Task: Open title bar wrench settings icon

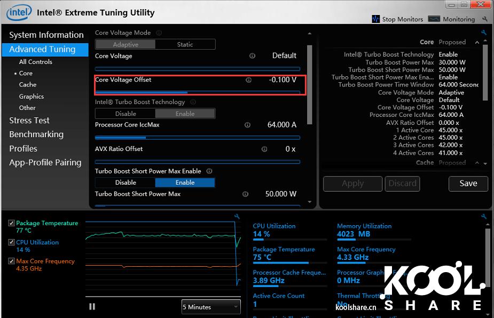Action: [484, 19]
